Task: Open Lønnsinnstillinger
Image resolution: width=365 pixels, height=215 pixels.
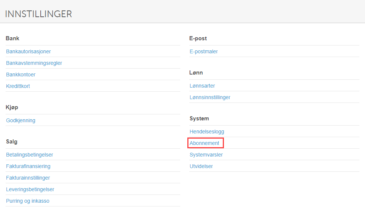Action: (210, 97)
